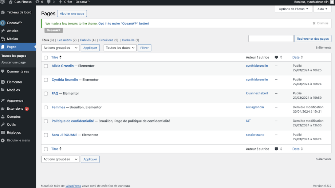
Task: Dismiss the OceanWP notice
Action: pyautogui.click(x=320, y=23)
